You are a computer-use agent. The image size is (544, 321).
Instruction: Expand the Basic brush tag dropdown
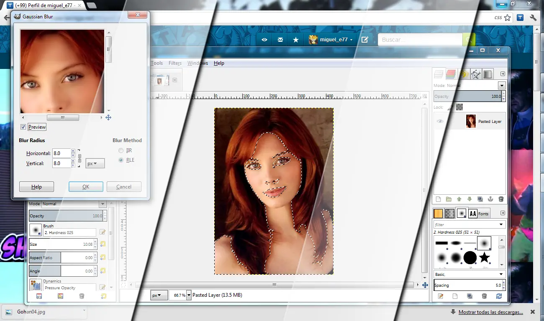coord(470,274)
